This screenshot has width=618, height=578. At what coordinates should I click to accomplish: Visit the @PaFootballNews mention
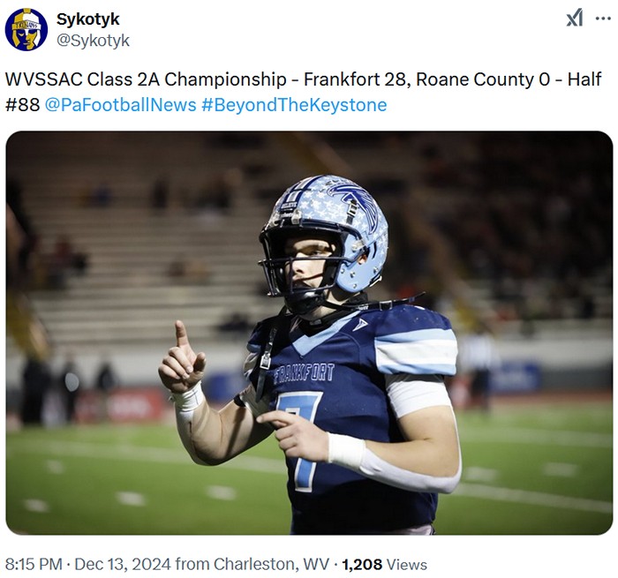(121, 105)
